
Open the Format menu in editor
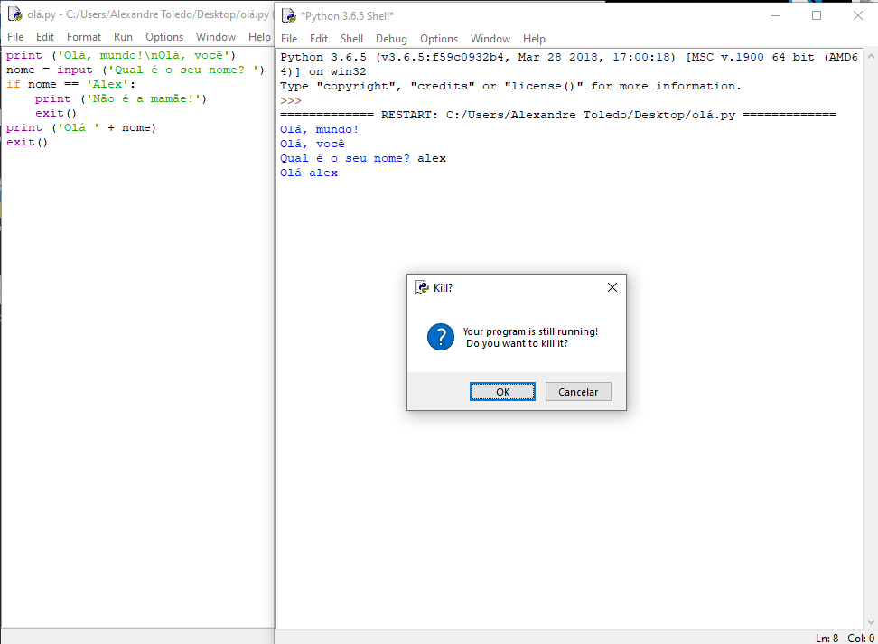click(84, 37)
